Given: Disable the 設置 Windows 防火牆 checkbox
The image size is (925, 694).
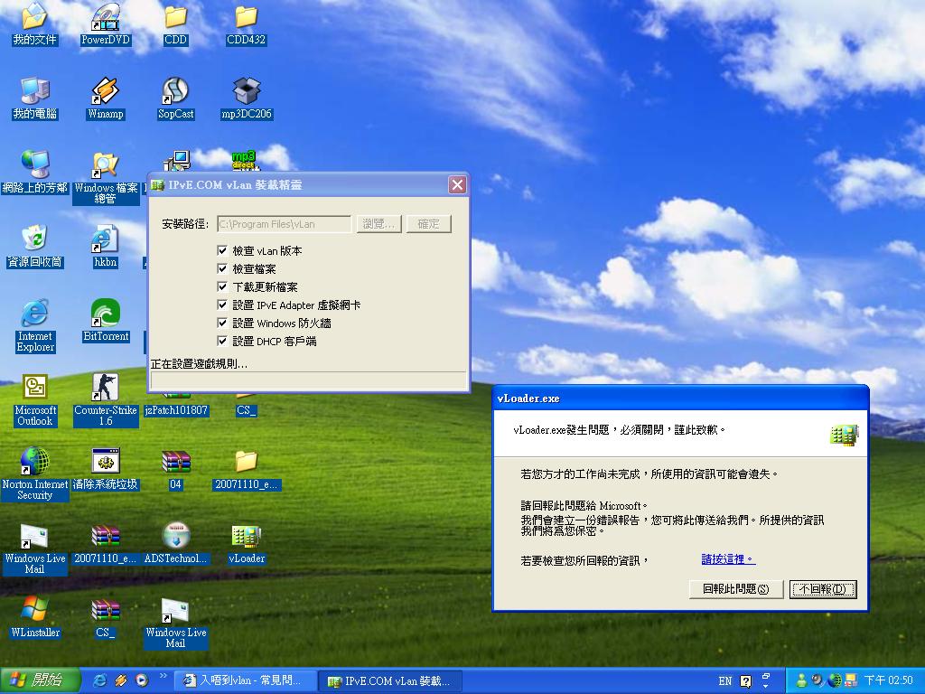Looking at the screenshot, I should pos(222,323).
